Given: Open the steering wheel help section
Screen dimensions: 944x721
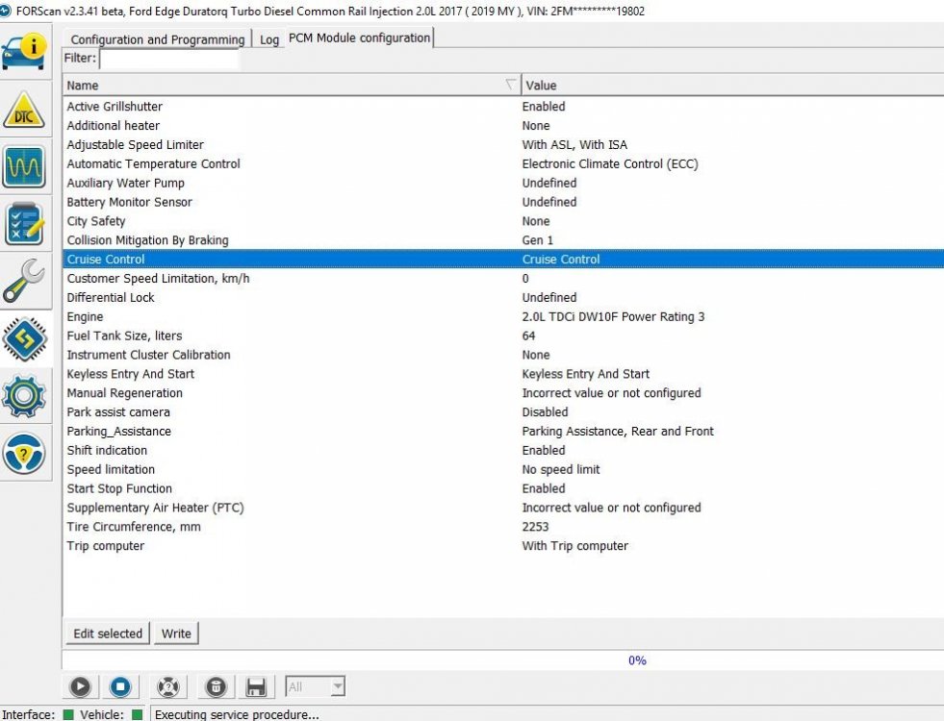Looking at the screenshot, I should coord(24,453).
